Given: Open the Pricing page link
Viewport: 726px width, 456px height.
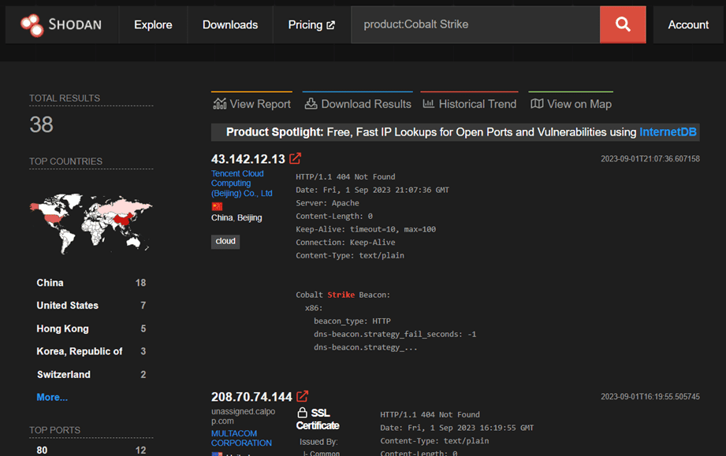Looking at the screenshot, I should 311,25.
